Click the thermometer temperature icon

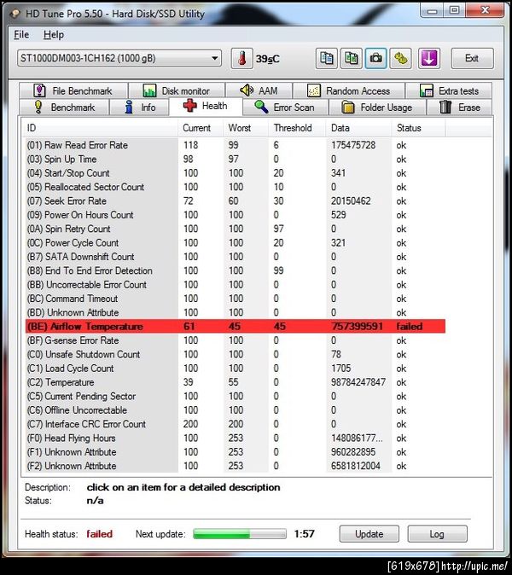pos(241,58)
